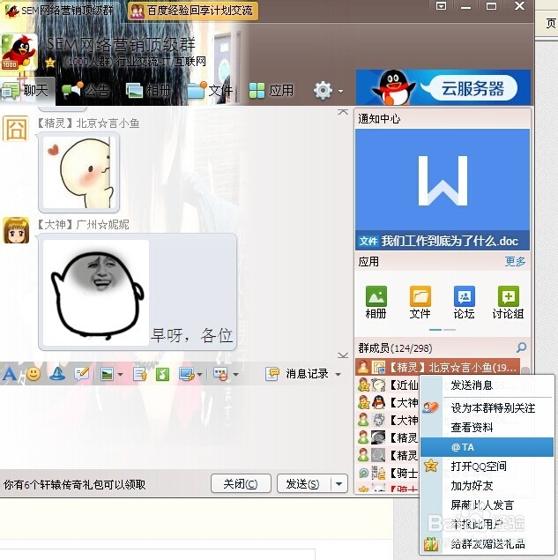
Task: Open 我们工作到底为了什么.doc file notice
Action: tap(443, 241)
